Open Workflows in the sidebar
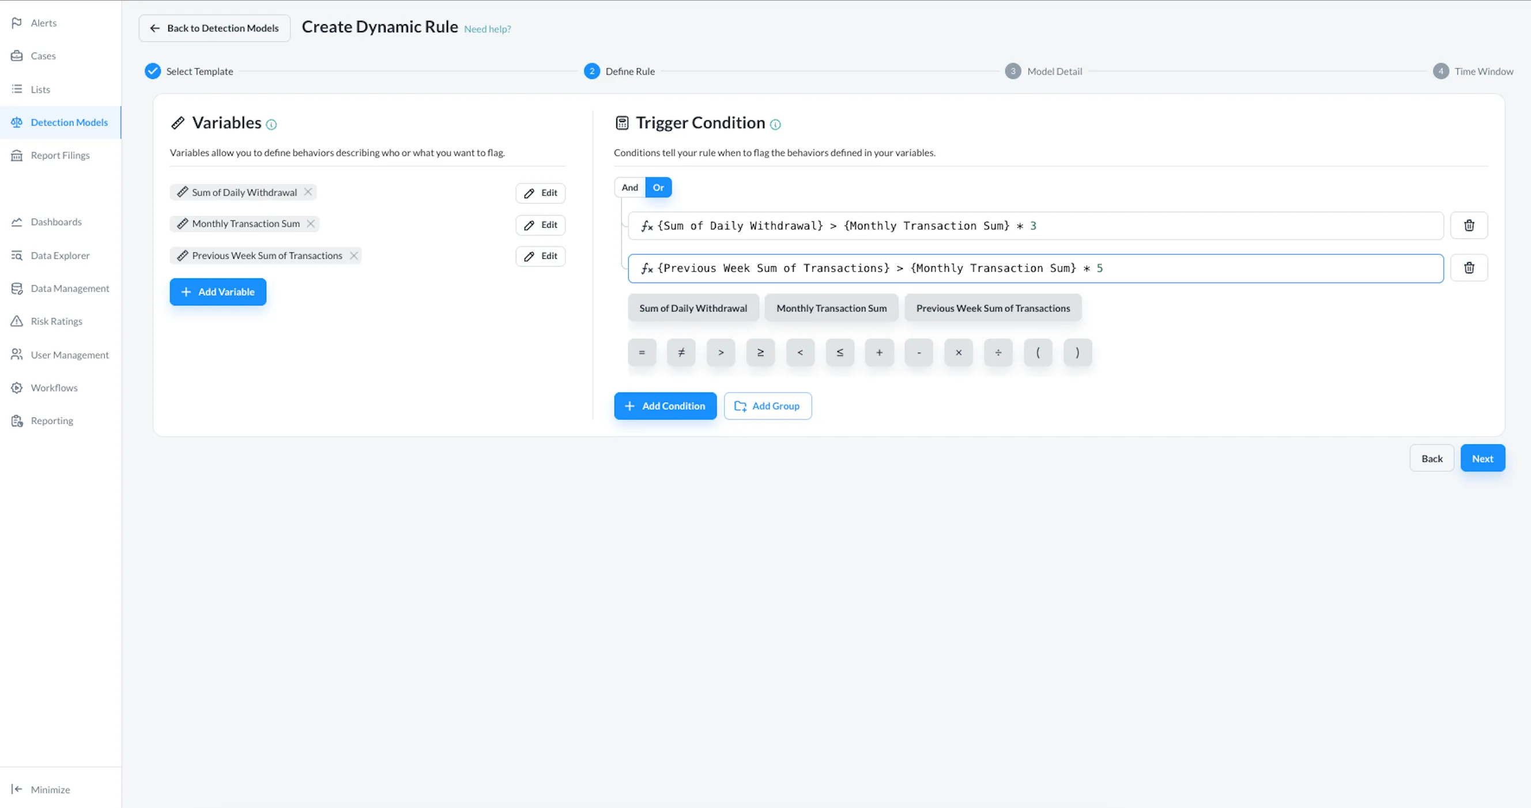 pos(54,388)
